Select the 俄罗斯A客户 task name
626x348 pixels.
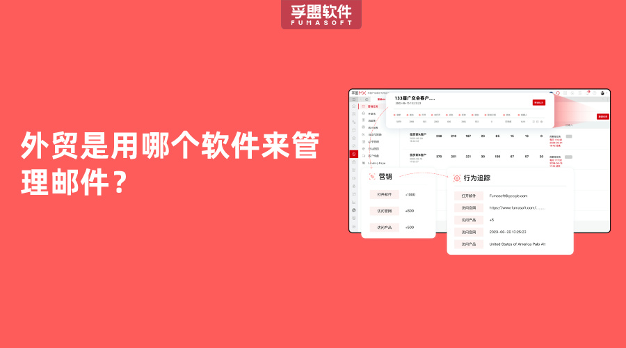(418, 134)
